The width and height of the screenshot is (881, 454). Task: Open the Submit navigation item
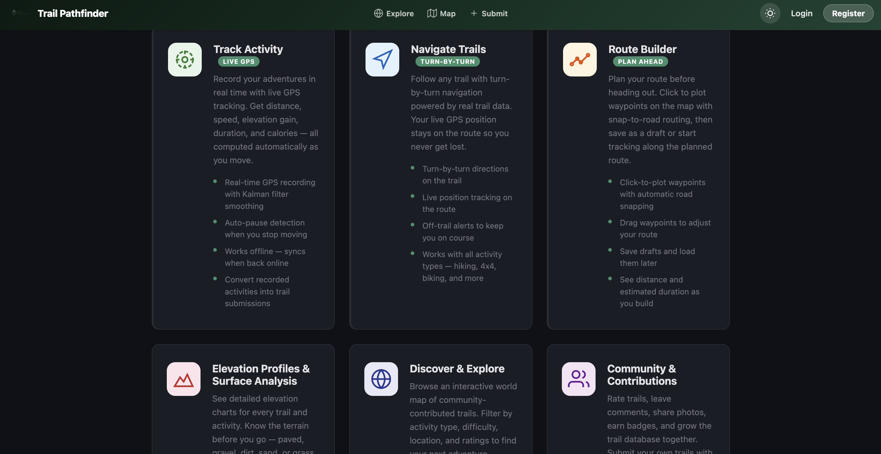tap(489, 13)
